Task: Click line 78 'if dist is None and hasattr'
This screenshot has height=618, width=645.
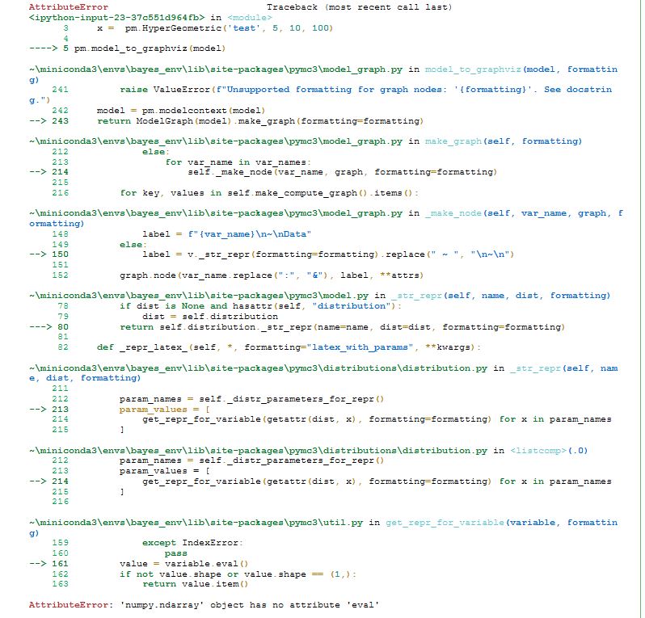Action: 260,306
